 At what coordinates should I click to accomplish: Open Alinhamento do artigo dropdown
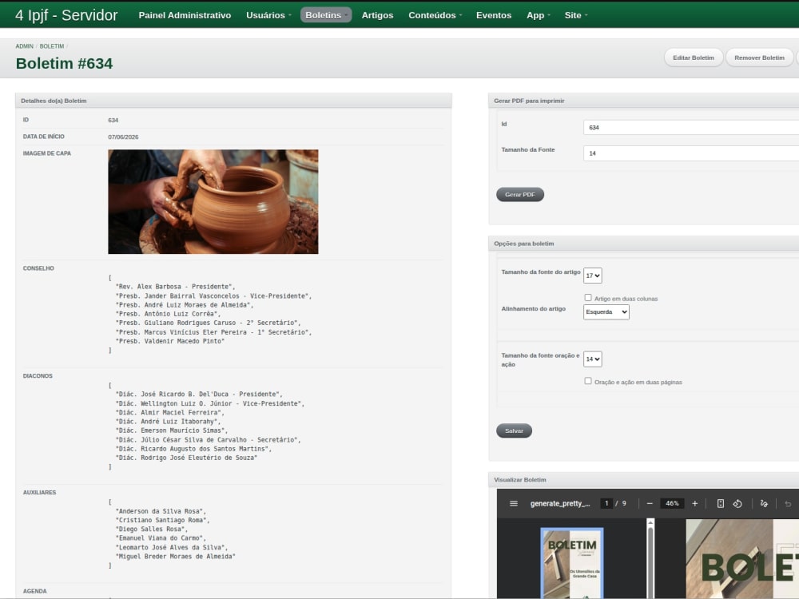click(x=606, y=311)
